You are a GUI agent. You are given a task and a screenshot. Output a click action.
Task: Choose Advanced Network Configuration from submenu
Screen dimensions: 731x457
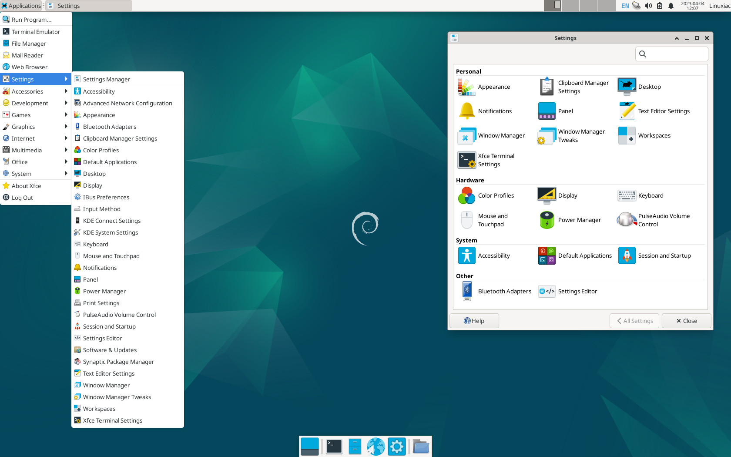click(x=127, y=103)
